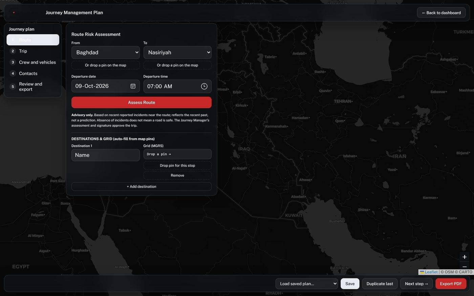The image size is (474, 296).
Task: Click Back to dashboard
Action: (441, 13)
